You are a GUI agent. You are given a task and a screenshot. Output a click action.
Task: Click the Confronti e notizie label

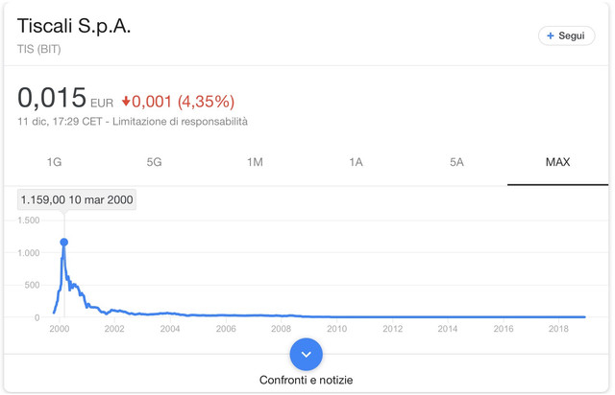pyautogui.click(x=306, y=380)
